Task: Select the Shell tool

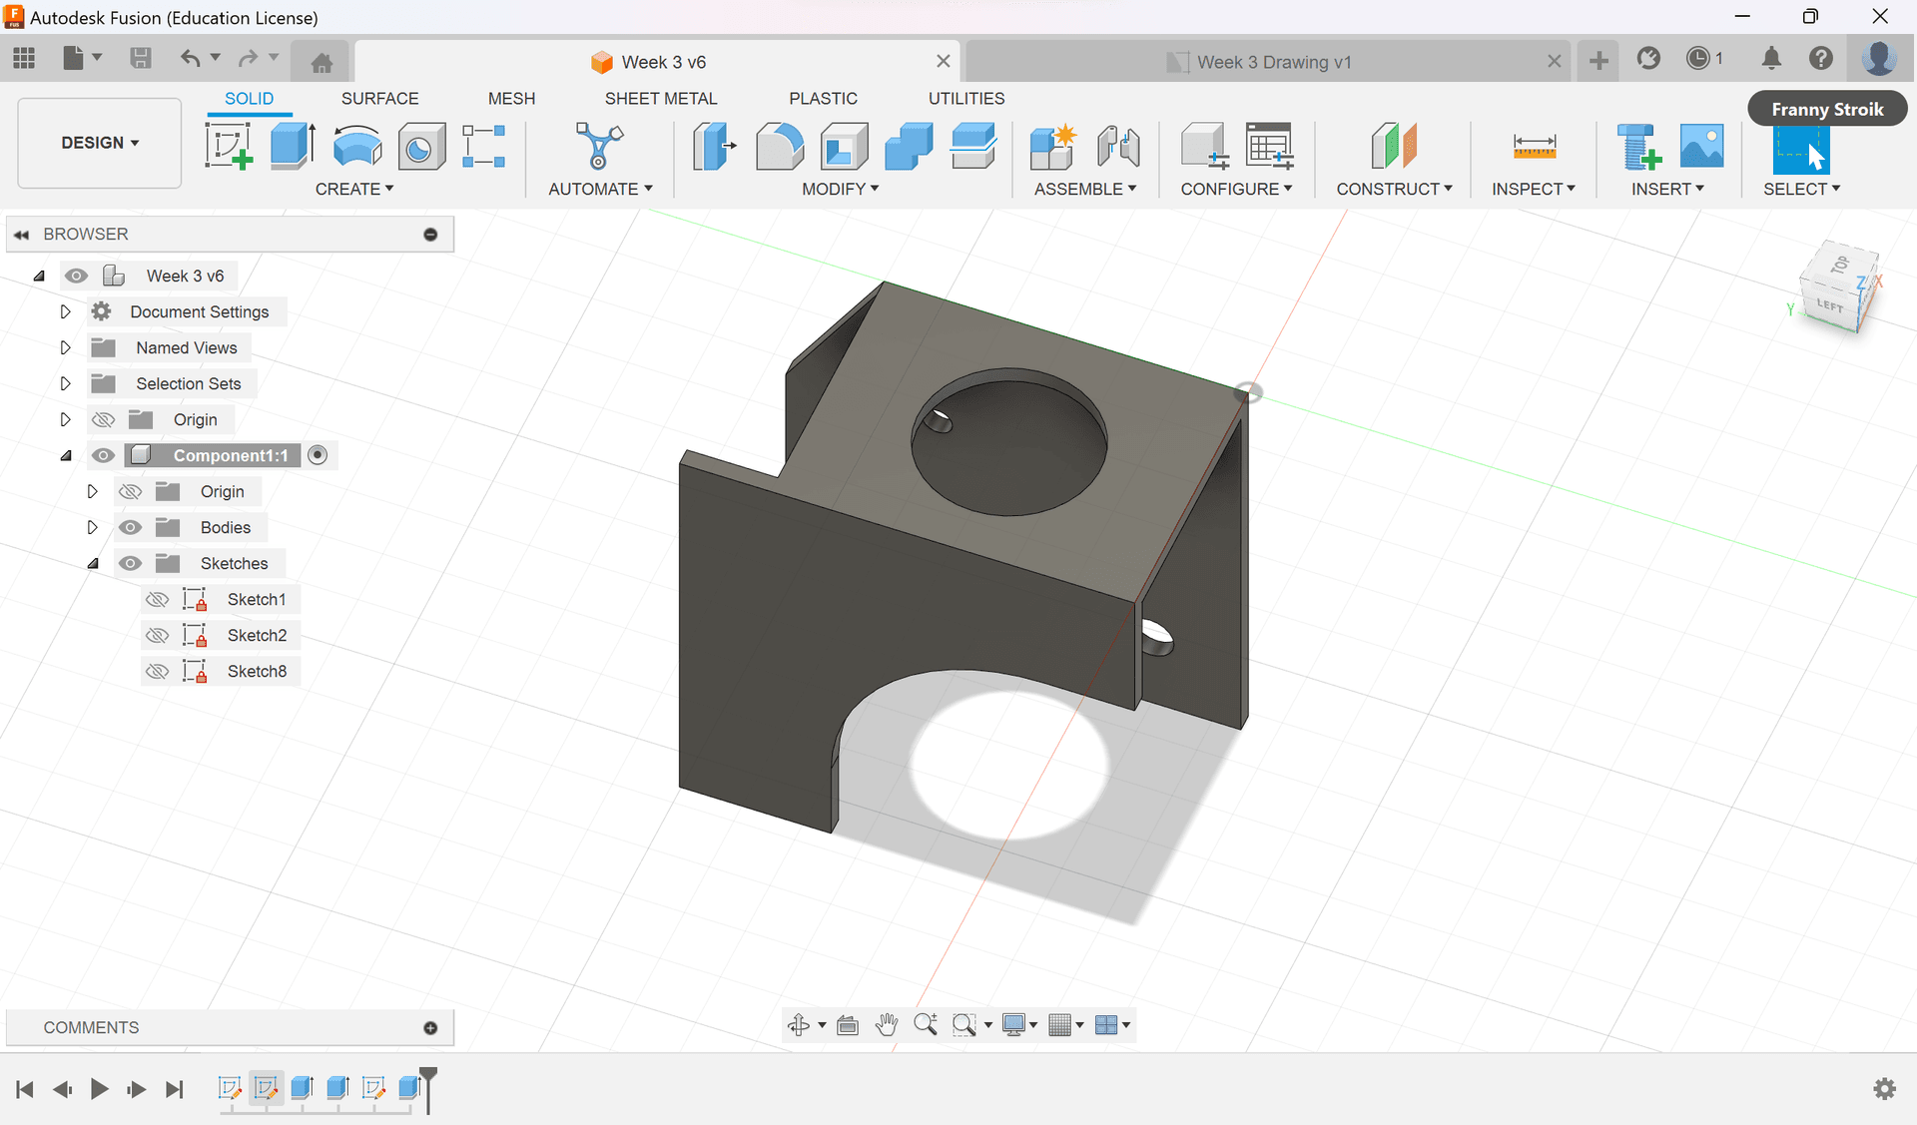Action: 844,146
